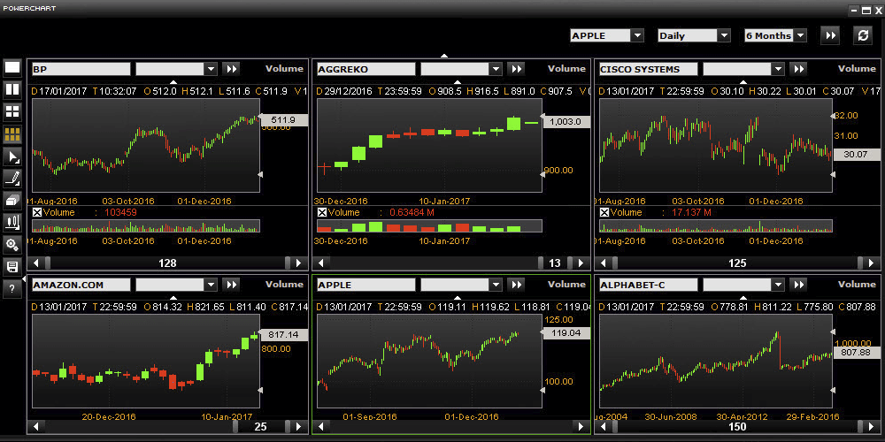Open the candlestick chart type tool

[12, 222]
